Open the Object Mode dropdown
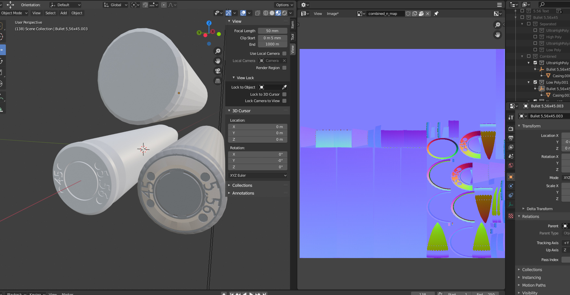 (x=14, y=13)
